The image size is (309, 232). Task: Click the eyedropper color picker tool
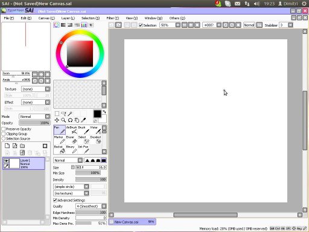83,120
